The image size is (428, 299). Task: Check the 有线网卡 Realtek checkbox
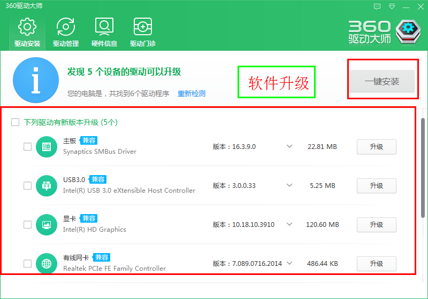point(27,263)
